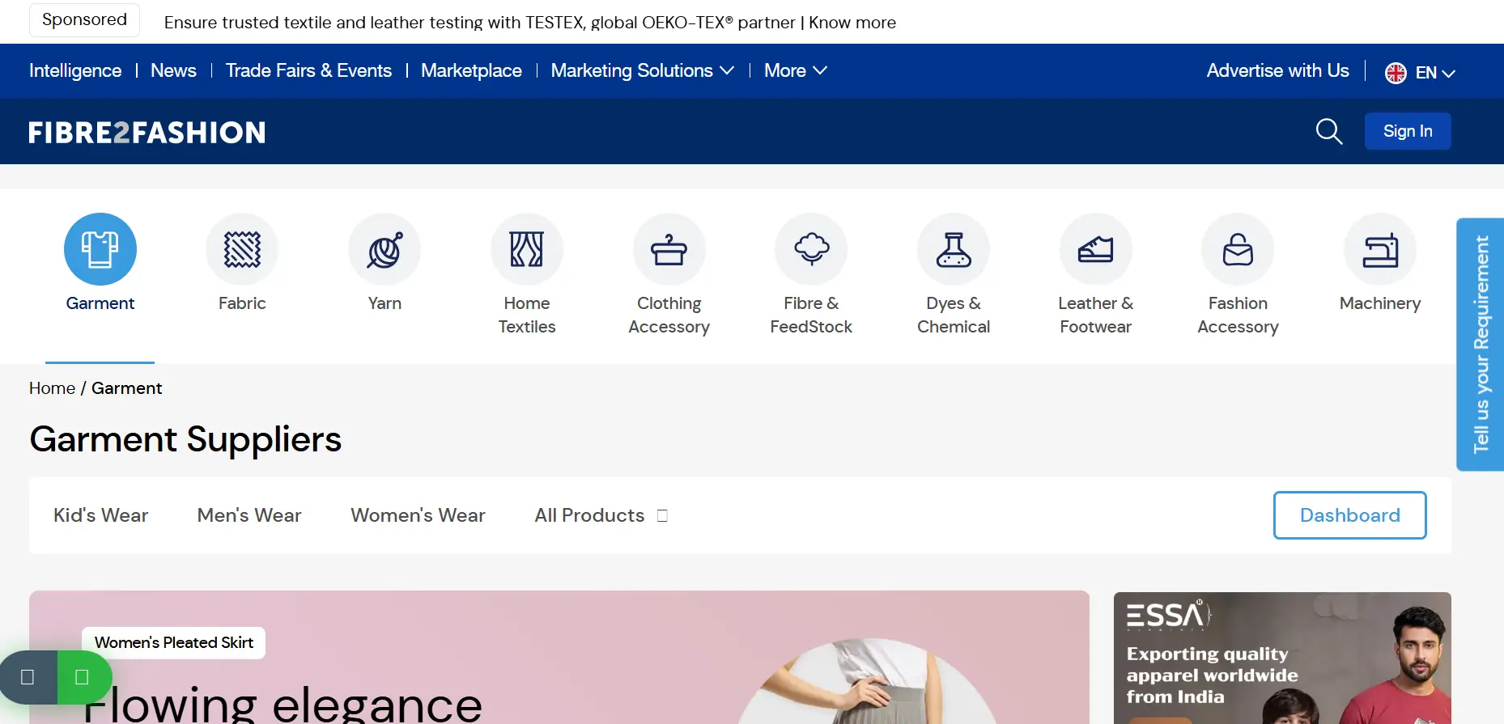This screenshot has width=1504, height=724.
Task: Open the News menu item
Action: (173, 70)
